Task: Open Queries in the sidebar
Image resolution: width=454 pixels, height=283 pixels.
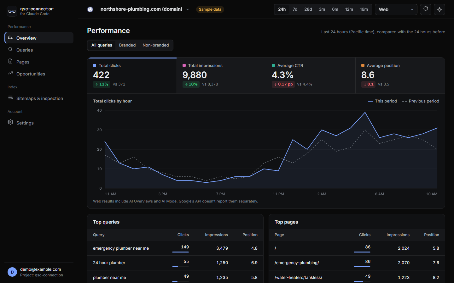Action: pyautogui.click(x=39, y=50)
